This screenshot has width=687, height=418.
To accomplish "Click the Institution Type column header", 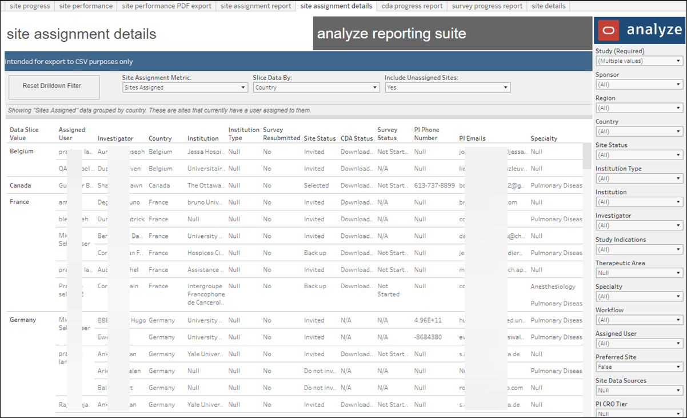I will [244, 134].
